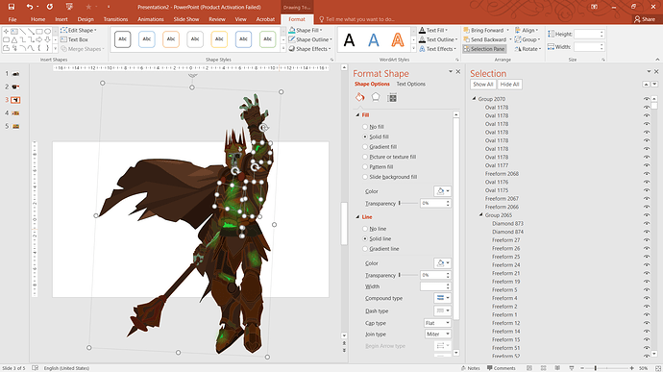Click the Selection Pane button in Arrange
Viewport: 663px width, 372px height.
484,49
